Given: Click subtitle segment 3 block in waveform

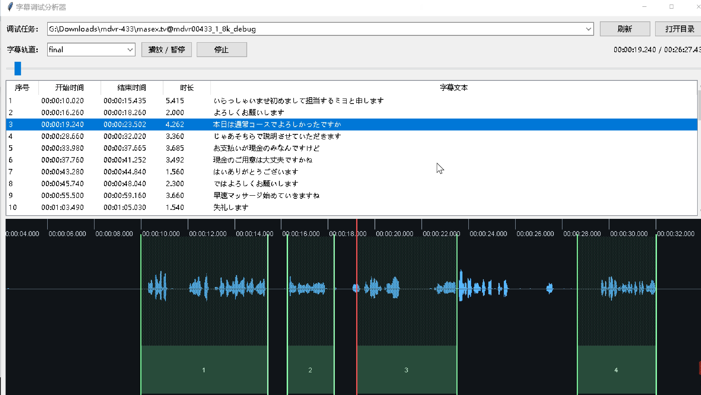Looking at the screenshot, I should tap(407, 370).
